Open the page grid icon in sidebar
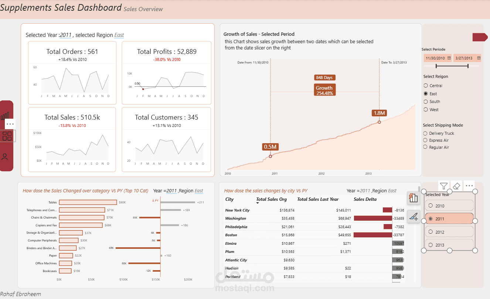490x299 pixels. (x=7, y=136)
